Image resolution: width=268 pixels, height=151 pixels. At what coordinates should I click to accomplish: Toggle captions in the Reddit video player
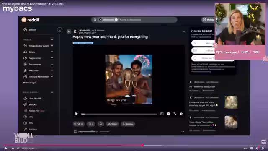[162, 114]
